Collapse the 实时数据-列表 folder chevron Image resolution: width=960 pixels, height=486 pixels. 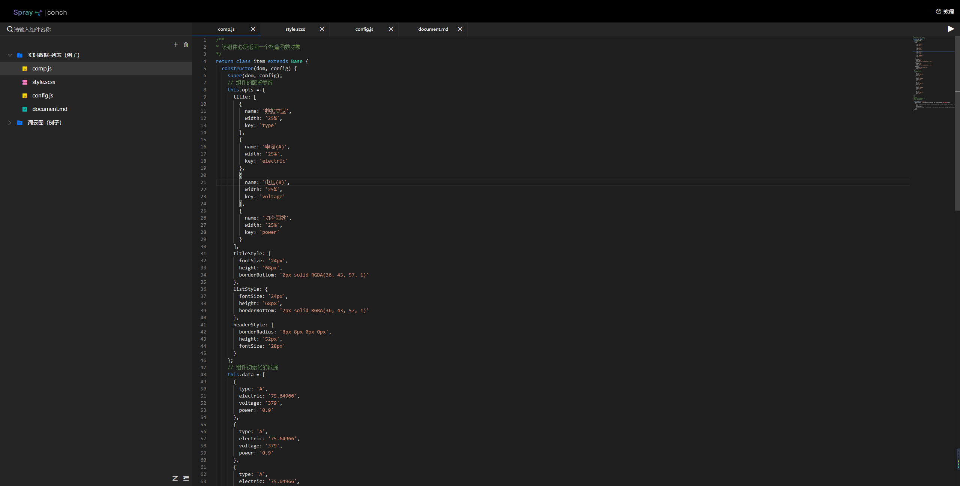coord(10,55)
